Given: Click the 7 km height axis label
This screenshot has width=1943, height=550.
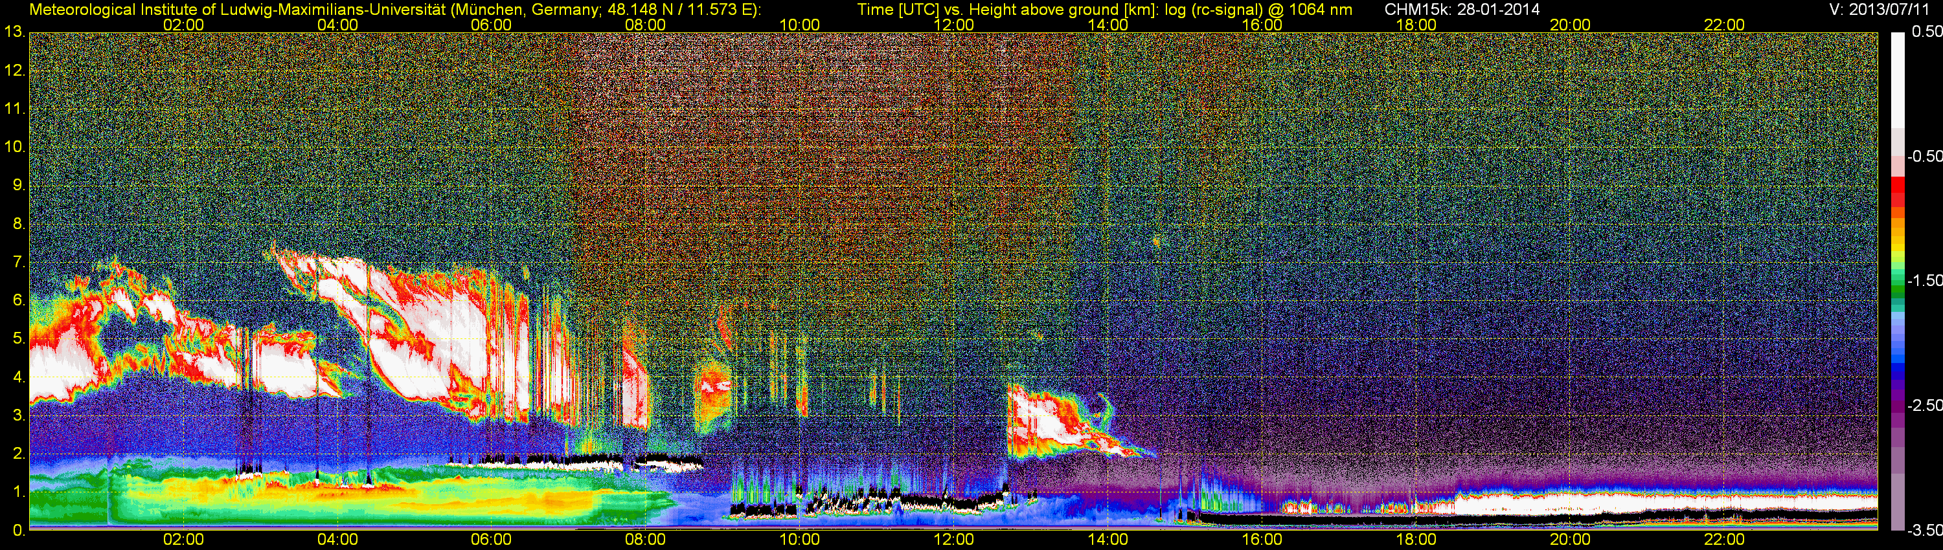Looking at the screenshot, I should pos(19,262).
